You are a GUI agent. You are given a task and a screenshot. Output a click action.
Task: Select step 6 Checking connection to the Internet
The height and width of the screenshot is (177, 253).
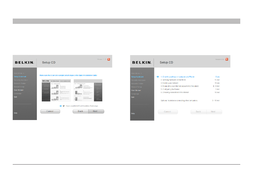pos(175,92)
